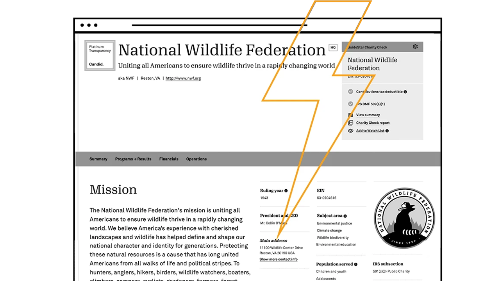500x281 pixels.
Task: Click the National Wildlife Federation raccoon logo
Action: pyautogui.click(x=404, y=218)
